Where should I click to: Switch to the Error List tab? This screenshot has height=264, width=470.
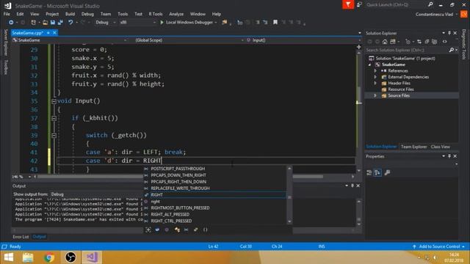pos(21,237)
